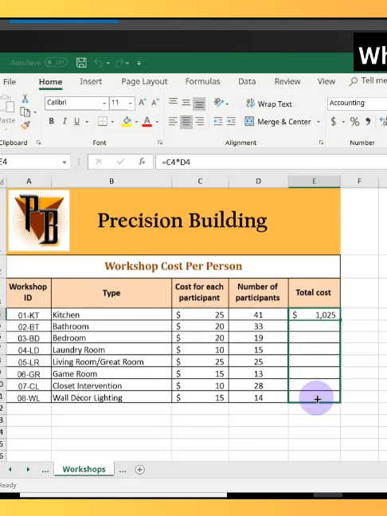Viewport: 387px width, 516px height.
Task: Expand the Name Box dropdown arrow
Action: 64,162
